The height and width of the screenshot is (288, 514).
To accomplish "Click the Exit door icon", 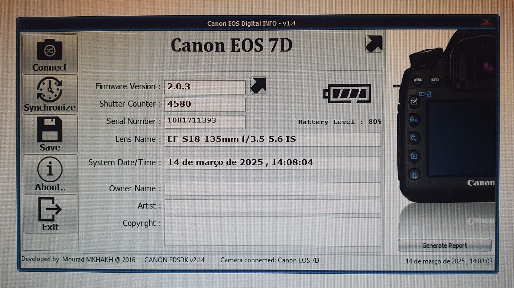I will coord(50,209).
